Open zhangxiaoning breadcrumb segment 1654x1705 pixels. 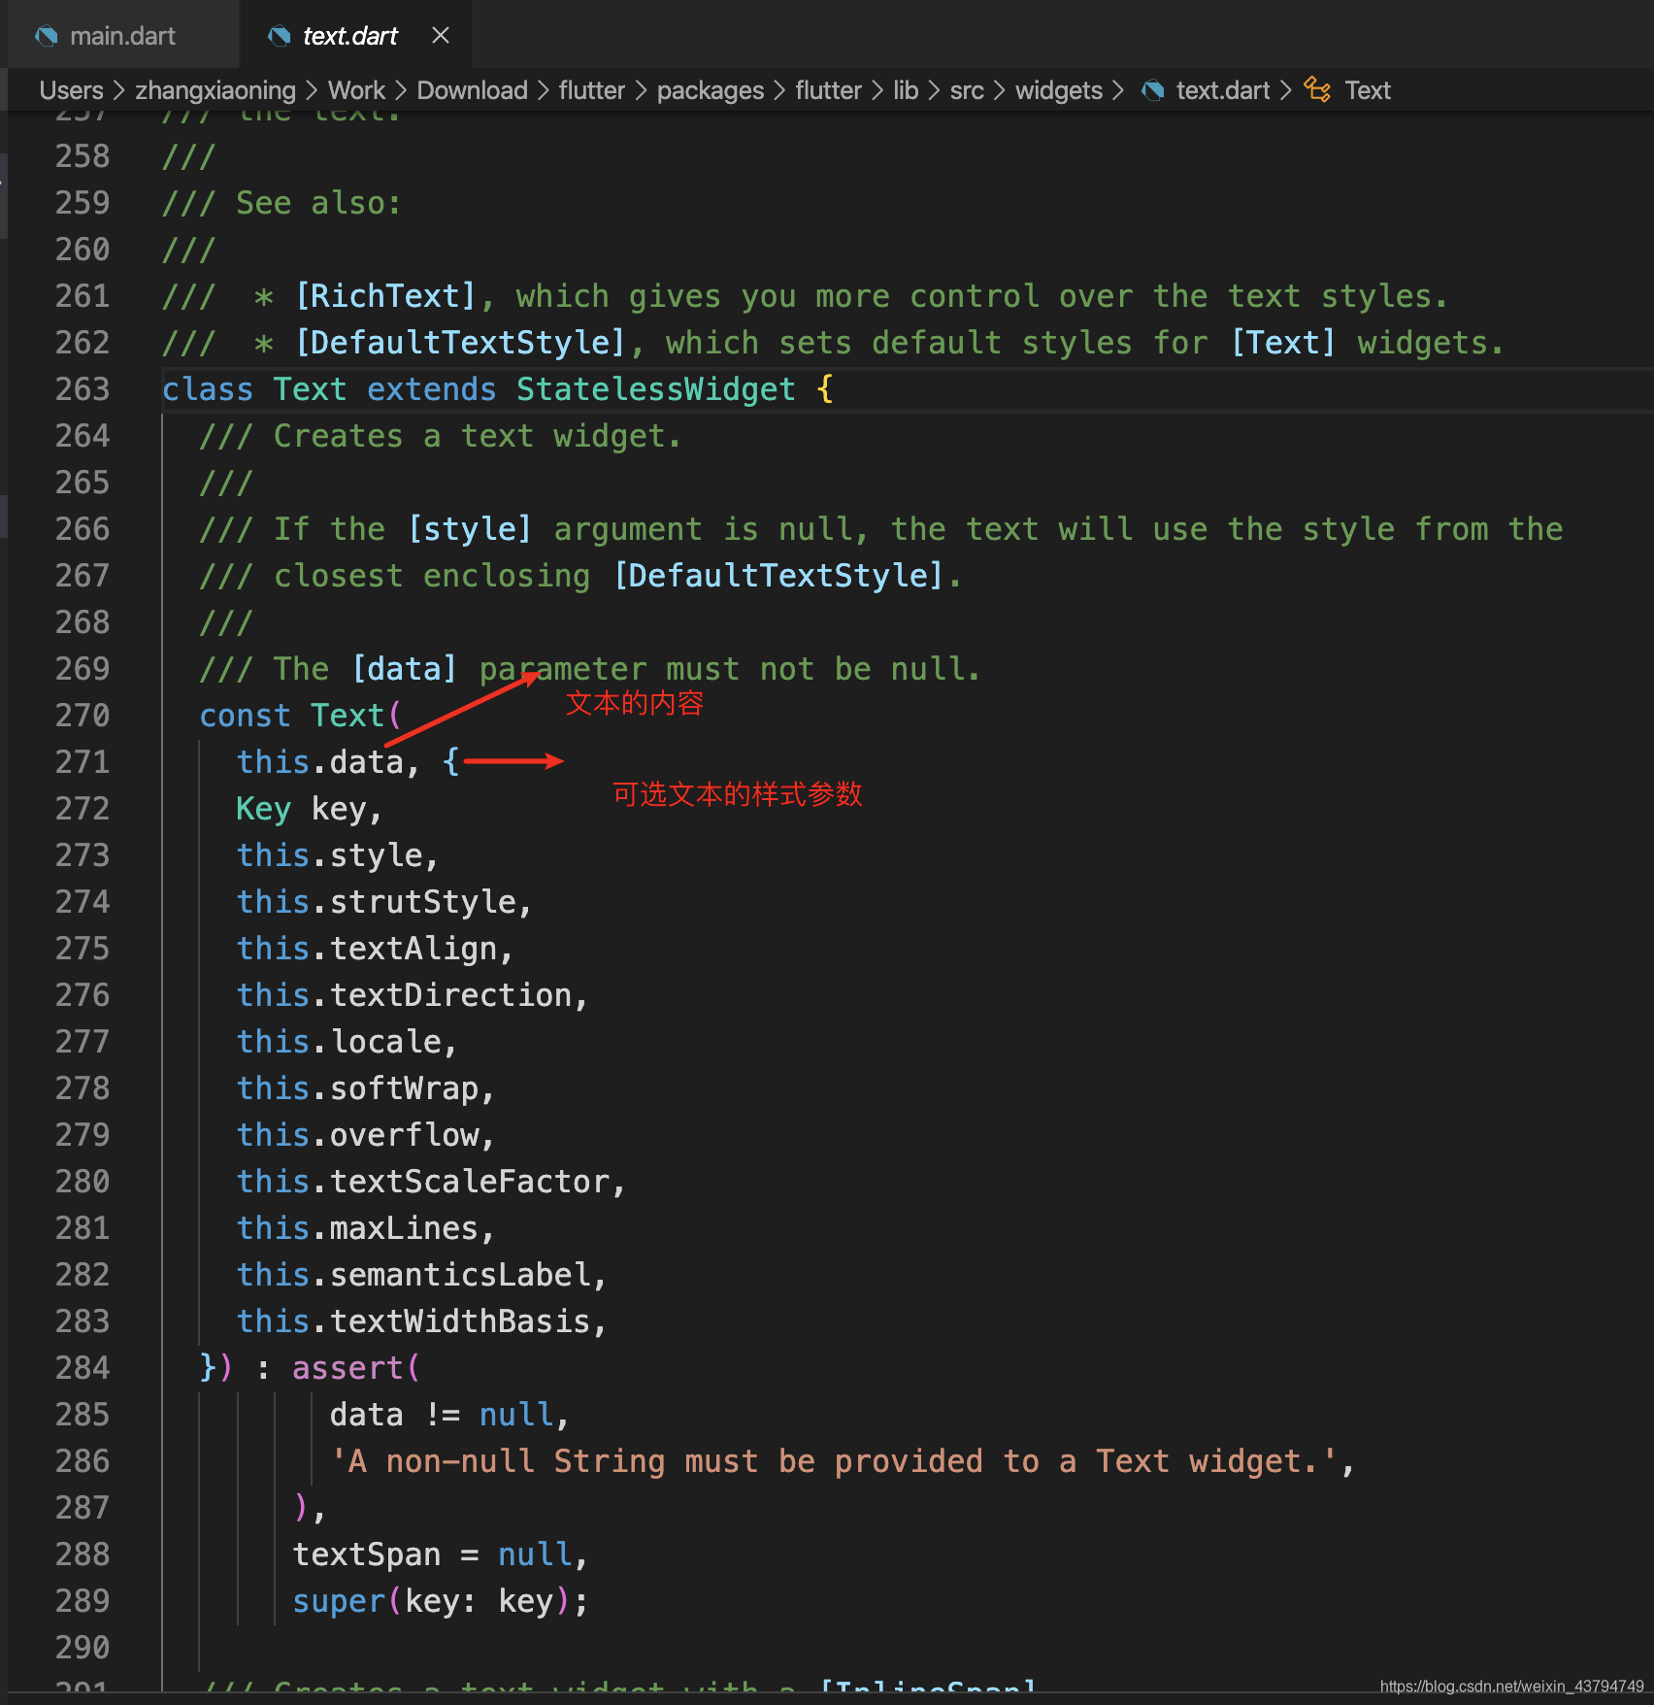coord(215,90)
